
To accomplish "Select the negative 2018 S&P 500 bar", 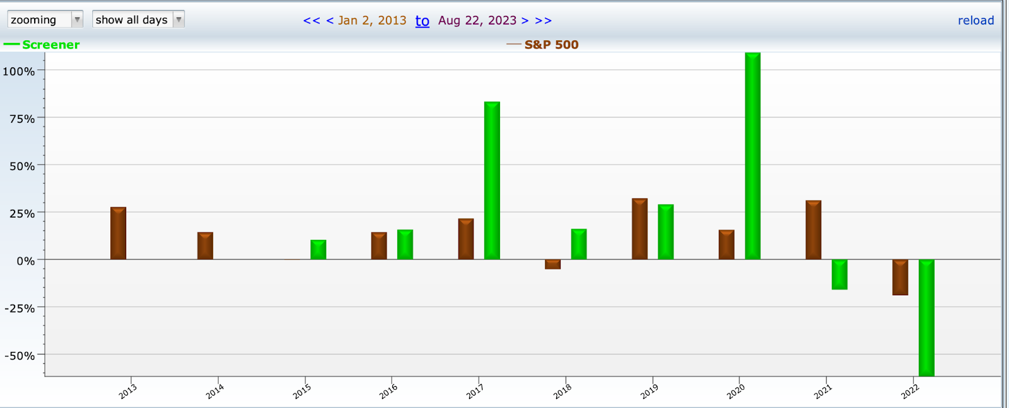I will pyautogui.click(x=552, y=264).
